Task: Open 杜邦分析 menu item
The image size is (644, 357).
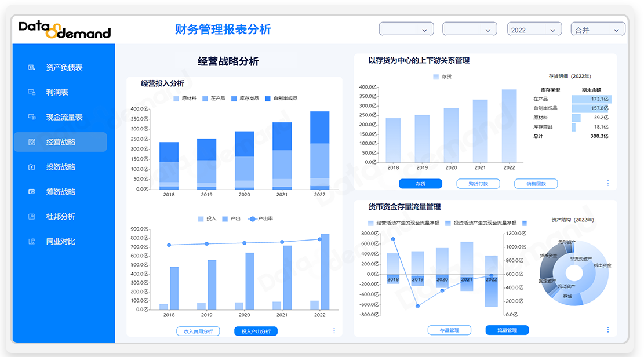Action: [60, 217]
